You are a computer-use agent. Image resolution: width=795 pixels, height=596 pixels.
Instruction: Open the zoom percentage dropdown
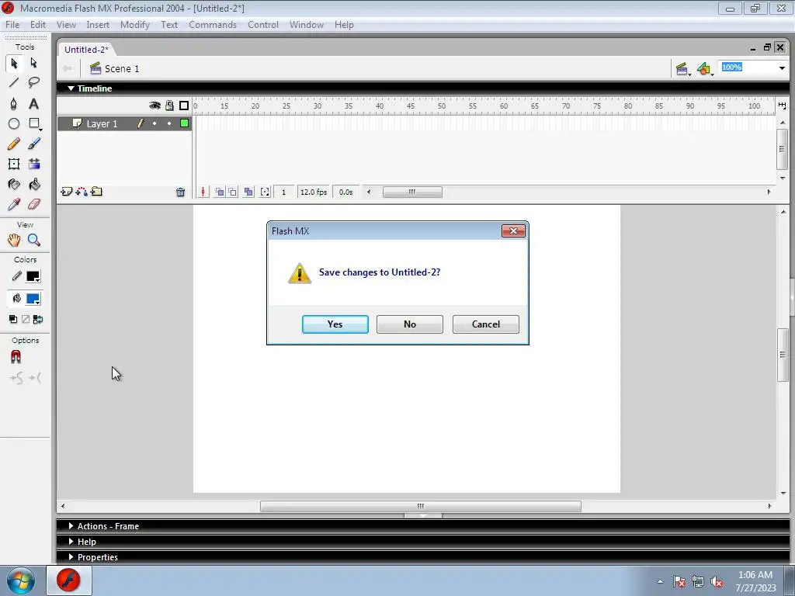pyautogui.click(x=782, y=68)
